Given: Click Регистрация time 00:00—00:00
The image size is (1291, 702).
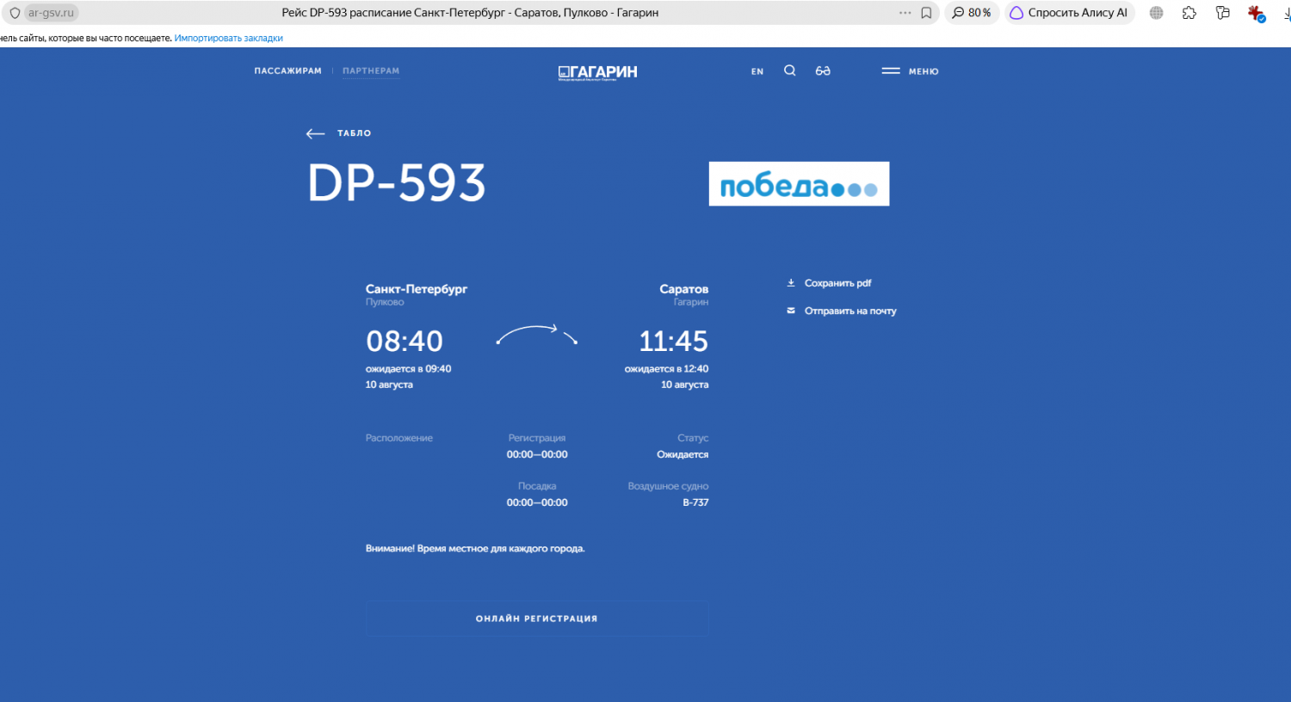Looking at the screenshot, I should 537,454.
